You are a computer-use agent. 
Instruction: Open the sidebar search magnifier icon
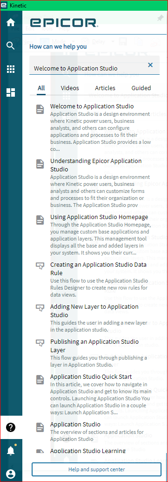(x=11, y=46)
